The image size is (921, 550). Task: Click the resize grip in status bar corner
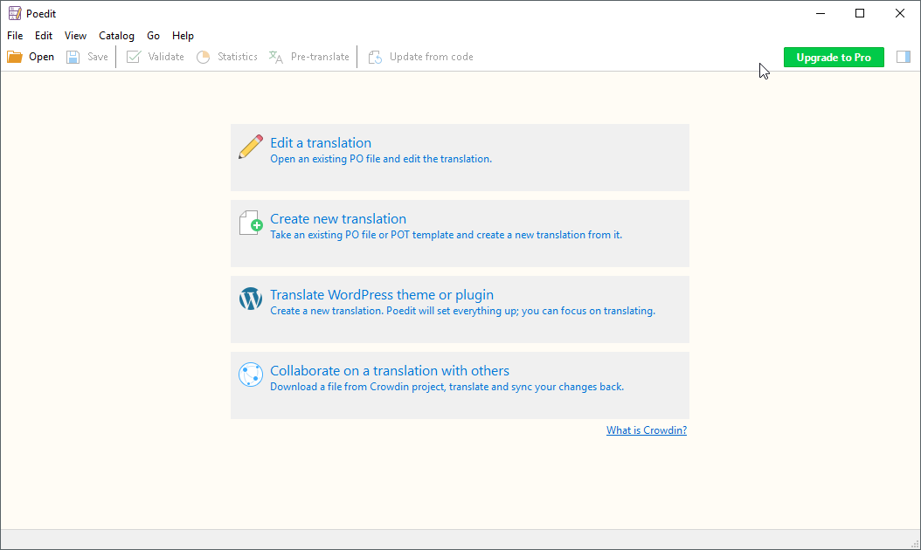(915, 544)
